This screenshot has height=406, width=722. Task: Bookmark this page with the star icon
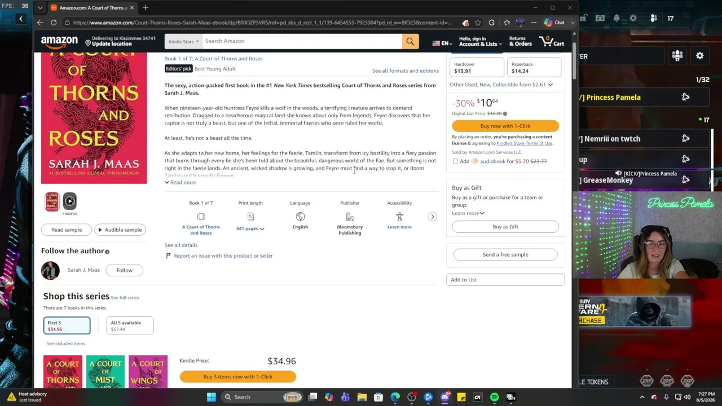coord(478,23)
